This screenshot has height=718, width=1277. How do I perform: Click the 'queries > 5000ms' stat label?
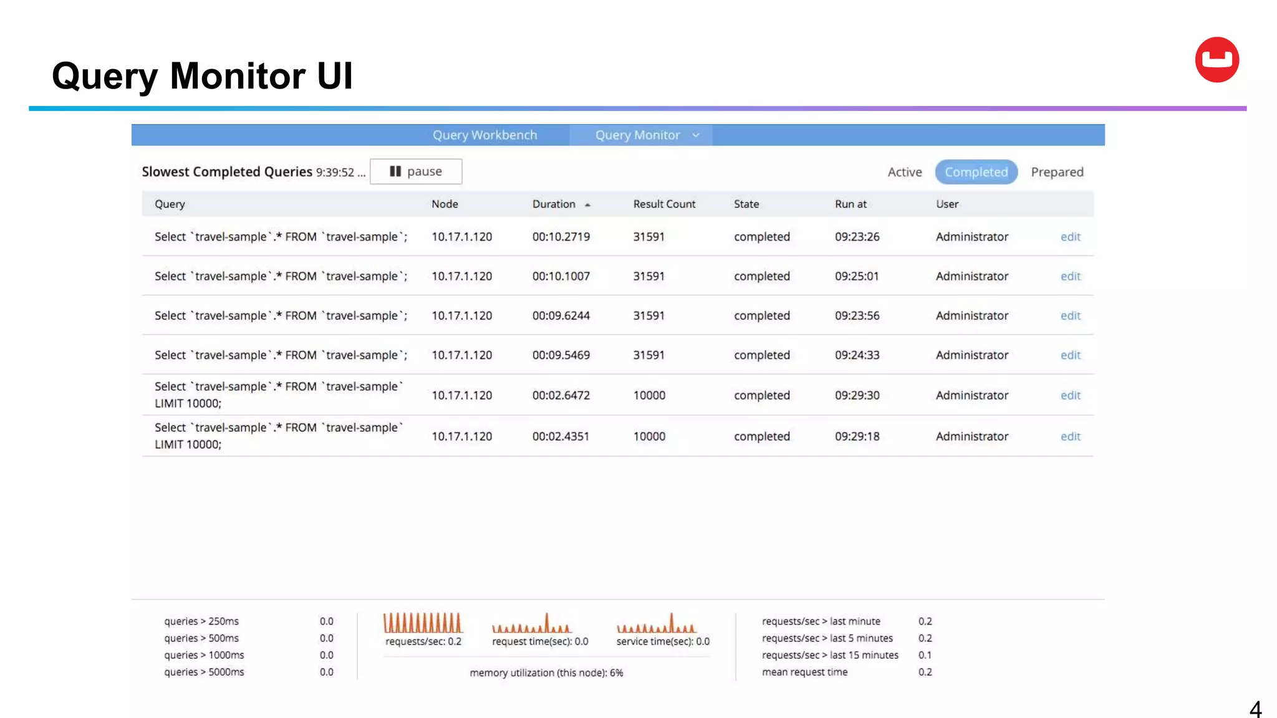204,672
